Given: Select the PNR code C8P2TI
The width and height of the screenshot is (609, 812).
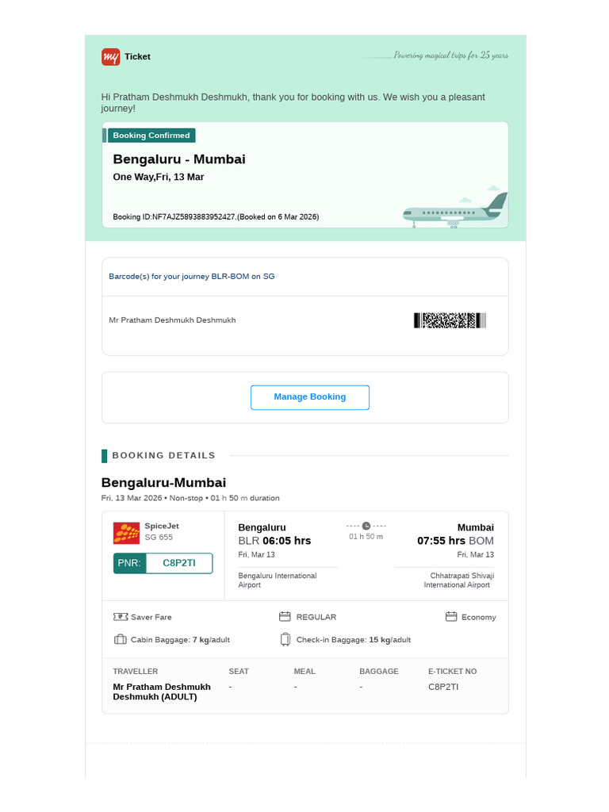Looking at the screenshot, I should pos(179,563).
